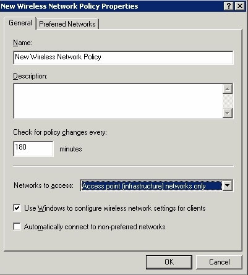Click the dialog title bar text

(x=69, y=6)
